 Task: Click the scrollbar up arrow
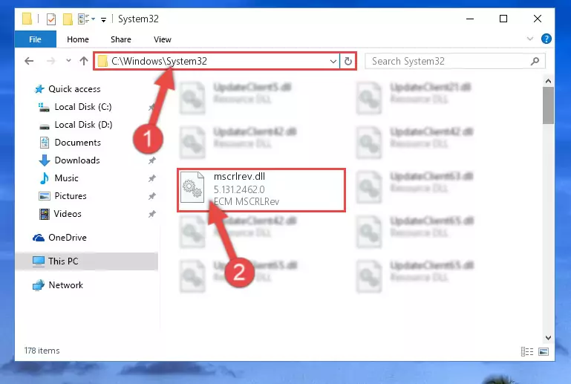[548, 81]
